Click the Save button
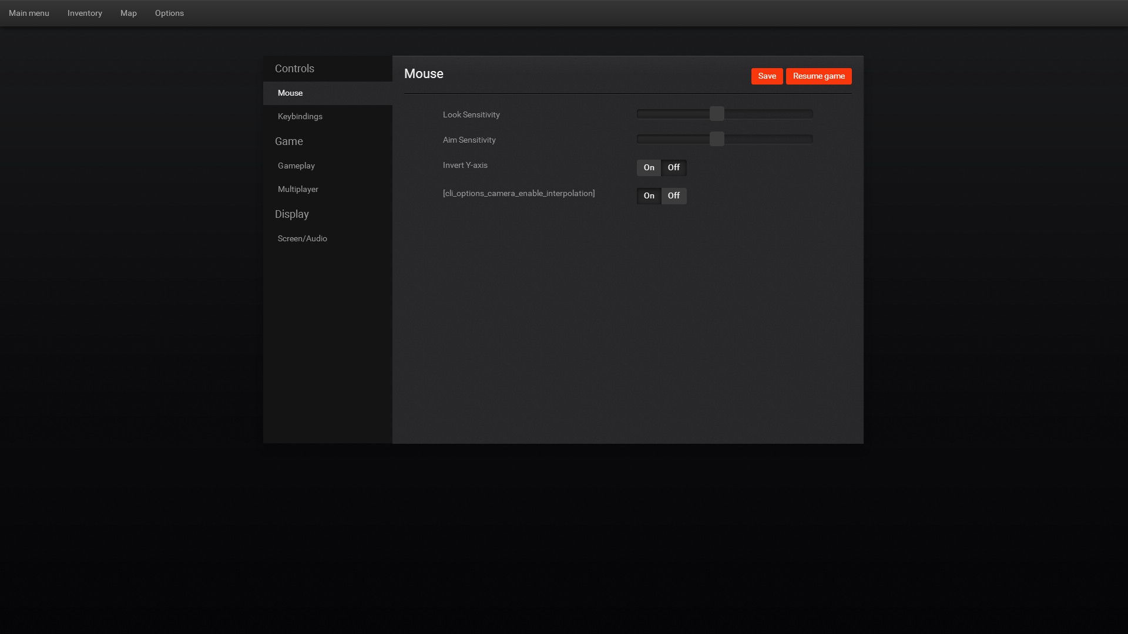Image resolution: width=1128 pixels, height=634 pixels. click(767, 76)
